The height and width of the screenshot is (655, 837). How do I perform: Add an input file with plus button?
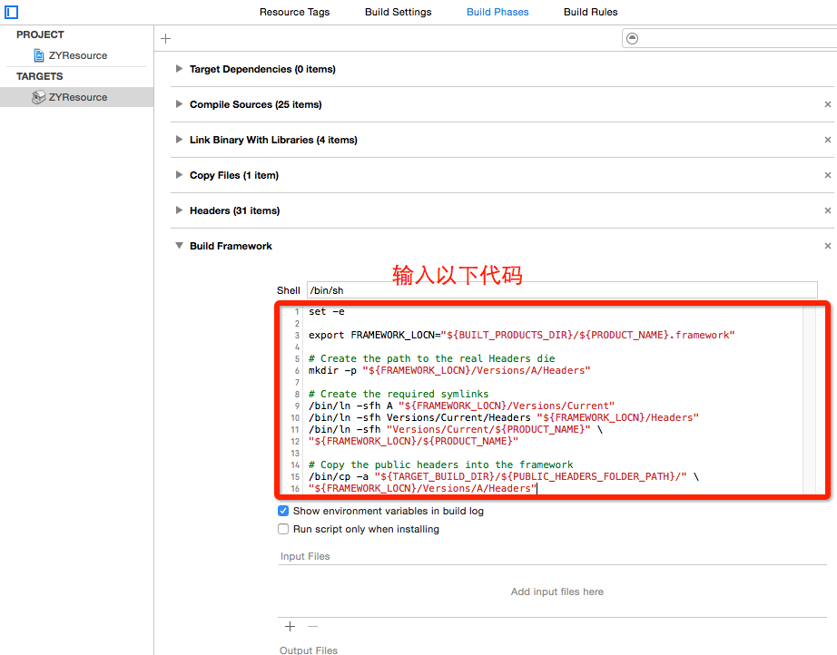pos(290,626)
